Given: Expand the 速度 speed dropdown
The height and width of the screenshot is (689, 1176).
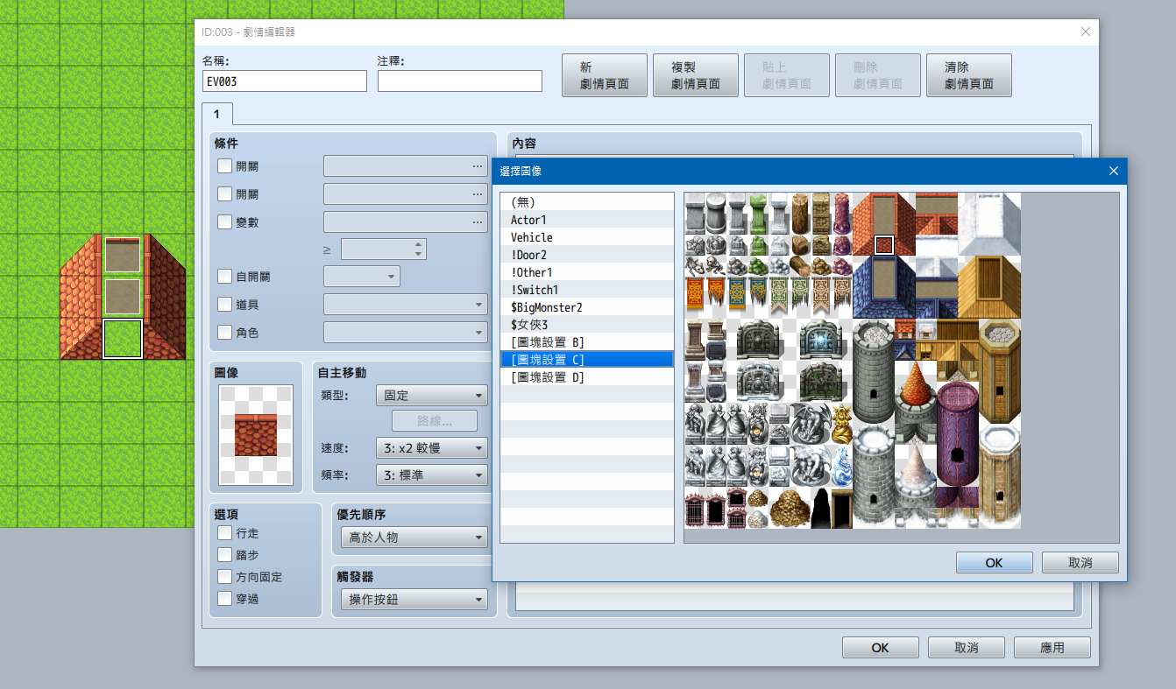Looking at the screenshot, I should [x=431, y=448].
